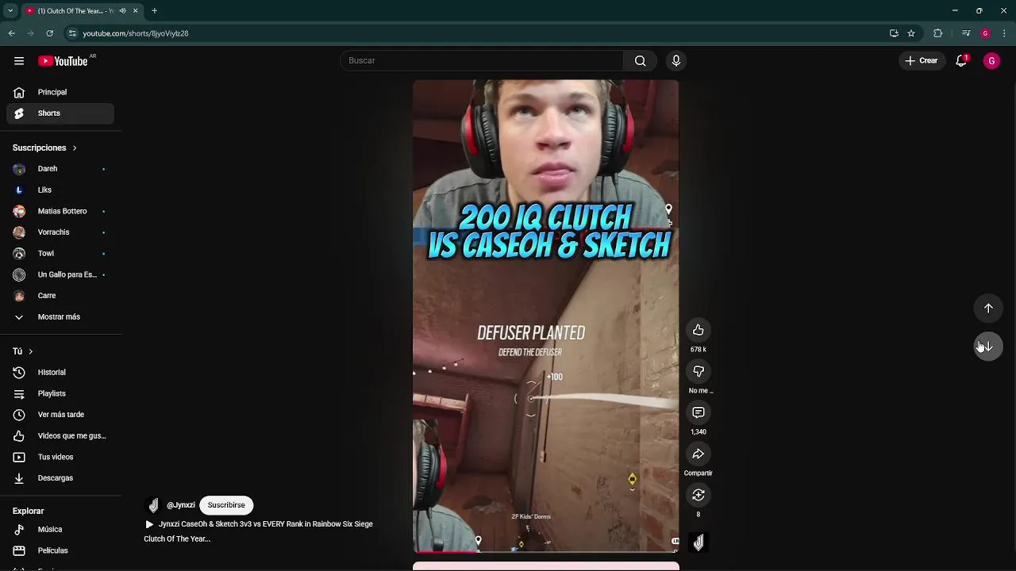The width and height of the screenshot is (1016, 571).
Task: Open the browser media control icon
Action: pyautogui.click(x=965, y=33)
